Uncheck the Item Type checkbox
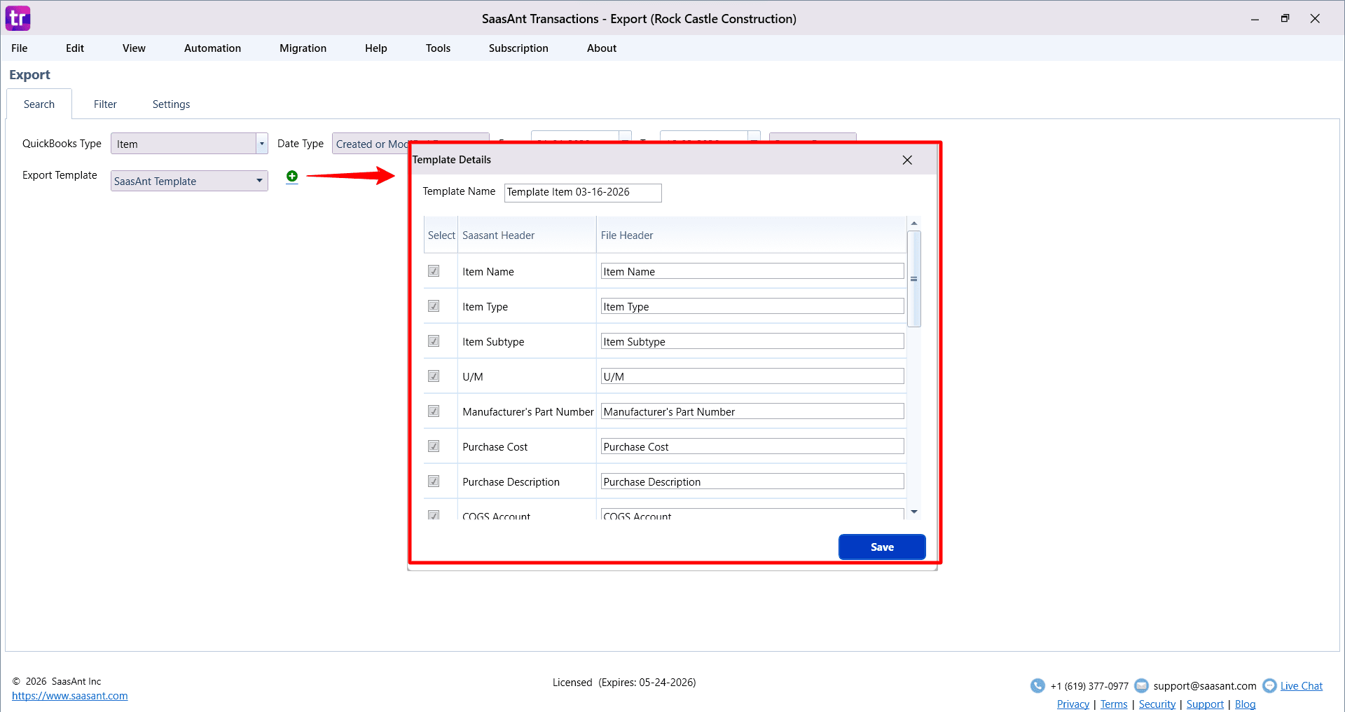The height and width of the screenshot is (712, 1345). coord(434,306)
